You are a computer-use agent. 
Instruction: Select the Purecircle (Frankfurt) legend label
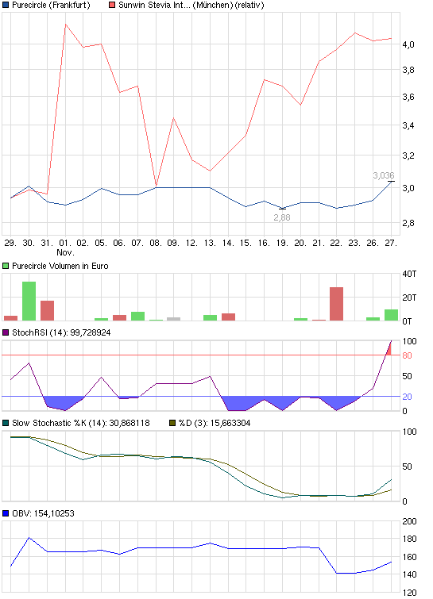[x=51, y=5]
